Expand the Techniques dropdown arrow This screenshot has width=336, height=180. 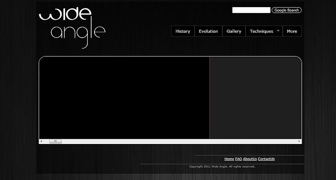click(x=278, y=31)
